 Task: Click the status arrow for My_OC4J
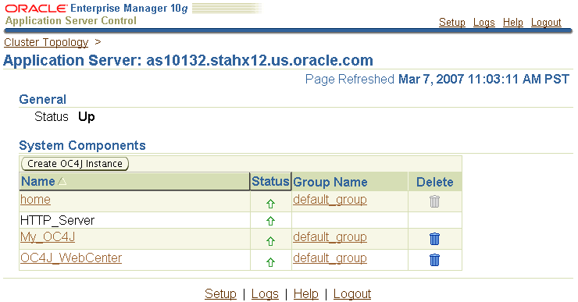[270, 241]
